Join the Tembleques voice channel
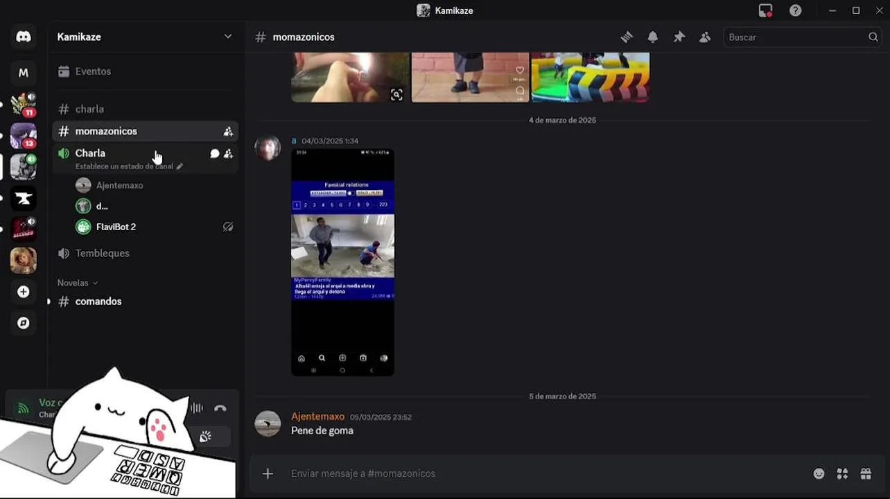The height and width of the screenshot is (499, 890). click(x=145, y=253)
